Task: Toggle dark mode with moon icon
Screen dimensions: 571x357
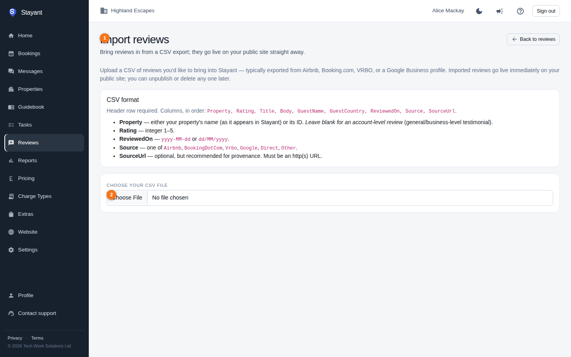Action: 479,11
